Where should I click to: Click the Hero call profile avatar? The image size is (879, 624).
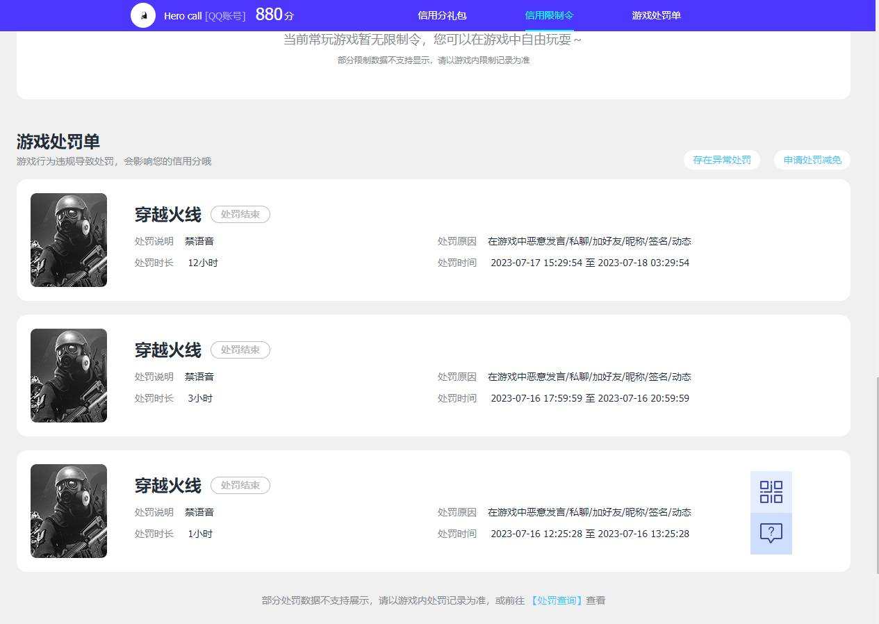coord(143,15)
